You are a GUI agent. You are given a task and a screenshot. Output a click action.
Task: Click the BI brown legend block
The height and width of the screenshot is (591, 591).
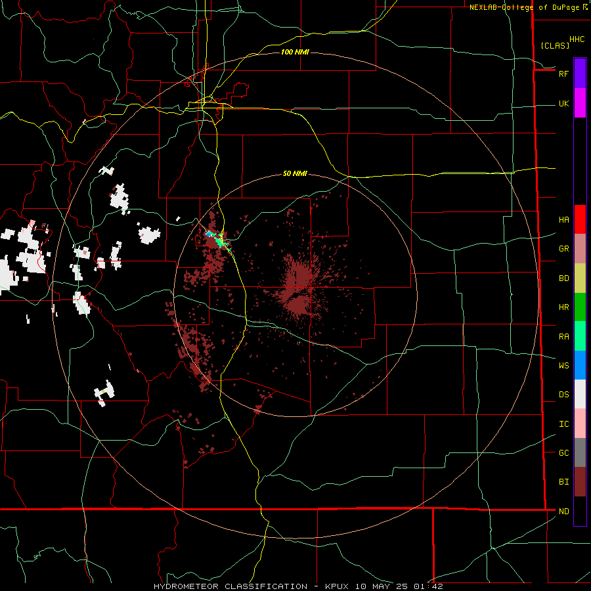580,482
